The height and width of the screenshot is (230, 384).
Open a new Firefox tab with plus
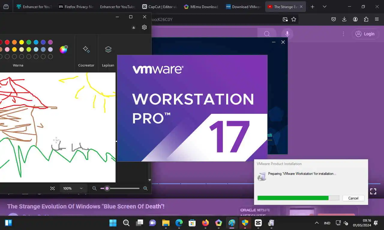(x=312, y=7)
